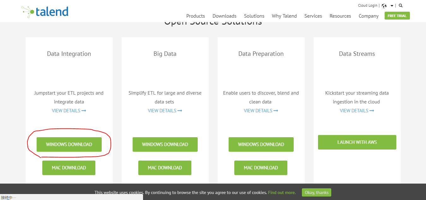Image resolution: width=426 pixels, height=200 pixels.
Task: Open the Downloads menu
Action: tap(225, 16)
